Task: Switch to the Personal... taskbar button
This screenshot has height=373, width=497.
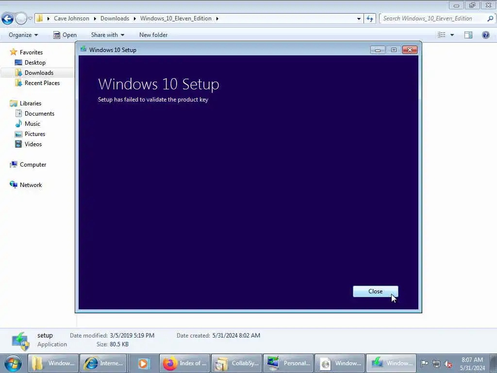Action: 288,363
